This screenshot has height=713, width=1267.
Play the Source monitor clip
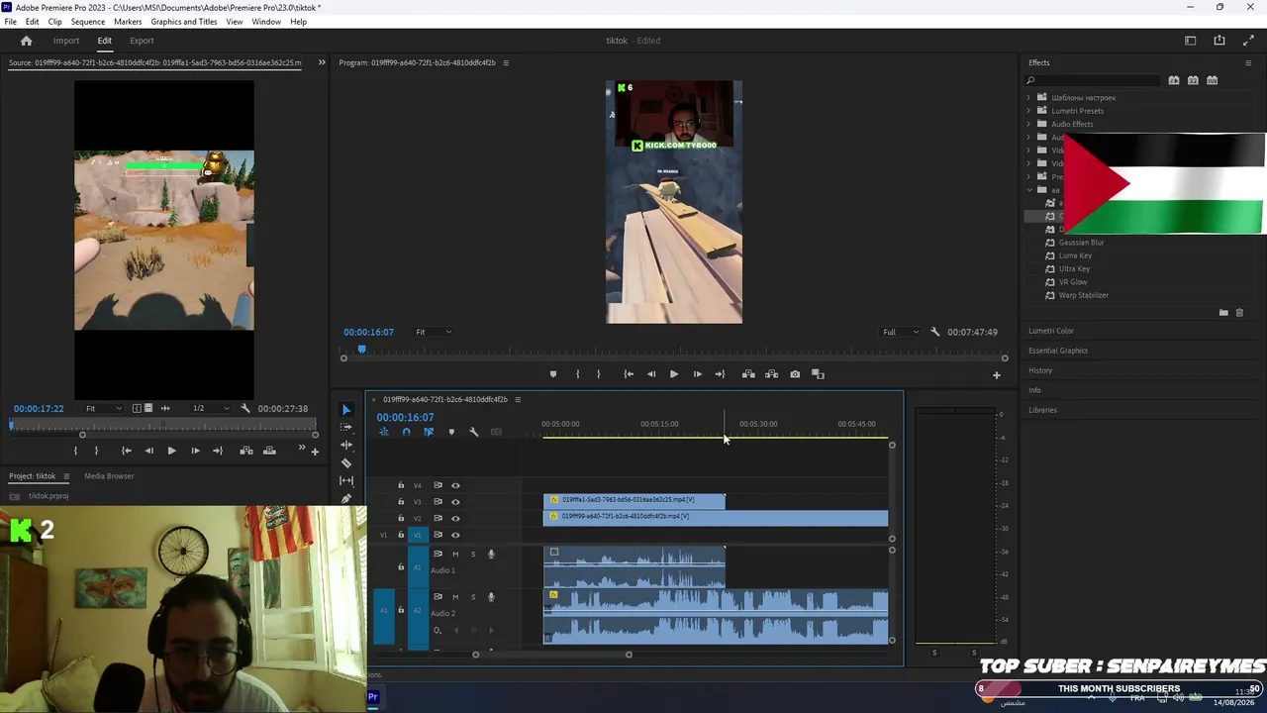171,451
